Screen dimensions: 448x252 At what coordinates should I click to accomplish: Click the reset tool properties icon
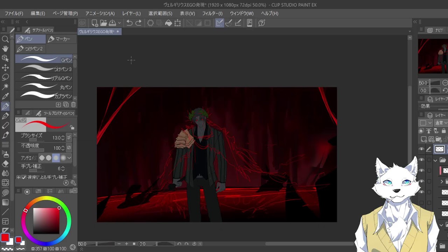tap(66, 183)
